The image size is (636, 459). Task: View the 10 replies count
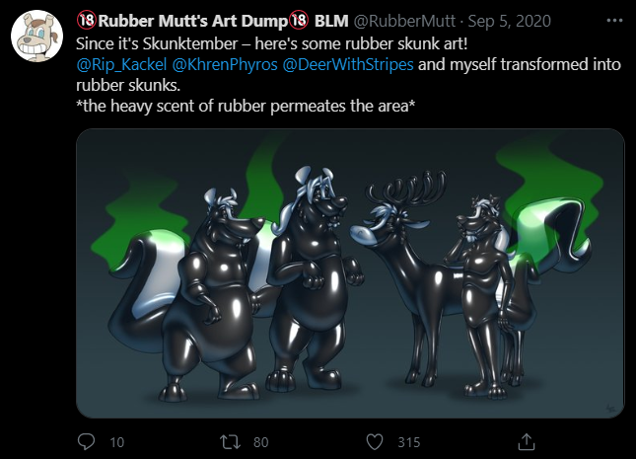pyautogui.click(x=116, y=442)
